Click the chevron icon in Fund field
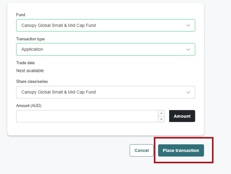Image resolution: width=231 pixels, height=174 pixels. click(188, 25)
